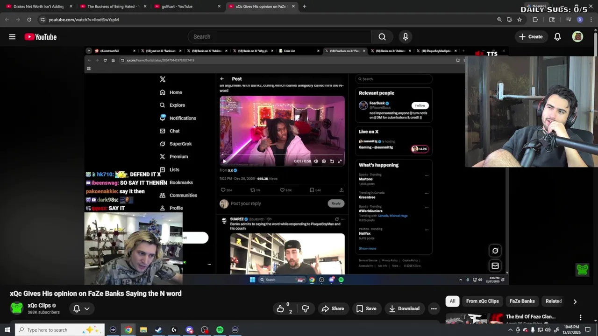The image size is (598, 336).
Task: Switch to Drakes Net Worth tab
Action: pos(38,7)
